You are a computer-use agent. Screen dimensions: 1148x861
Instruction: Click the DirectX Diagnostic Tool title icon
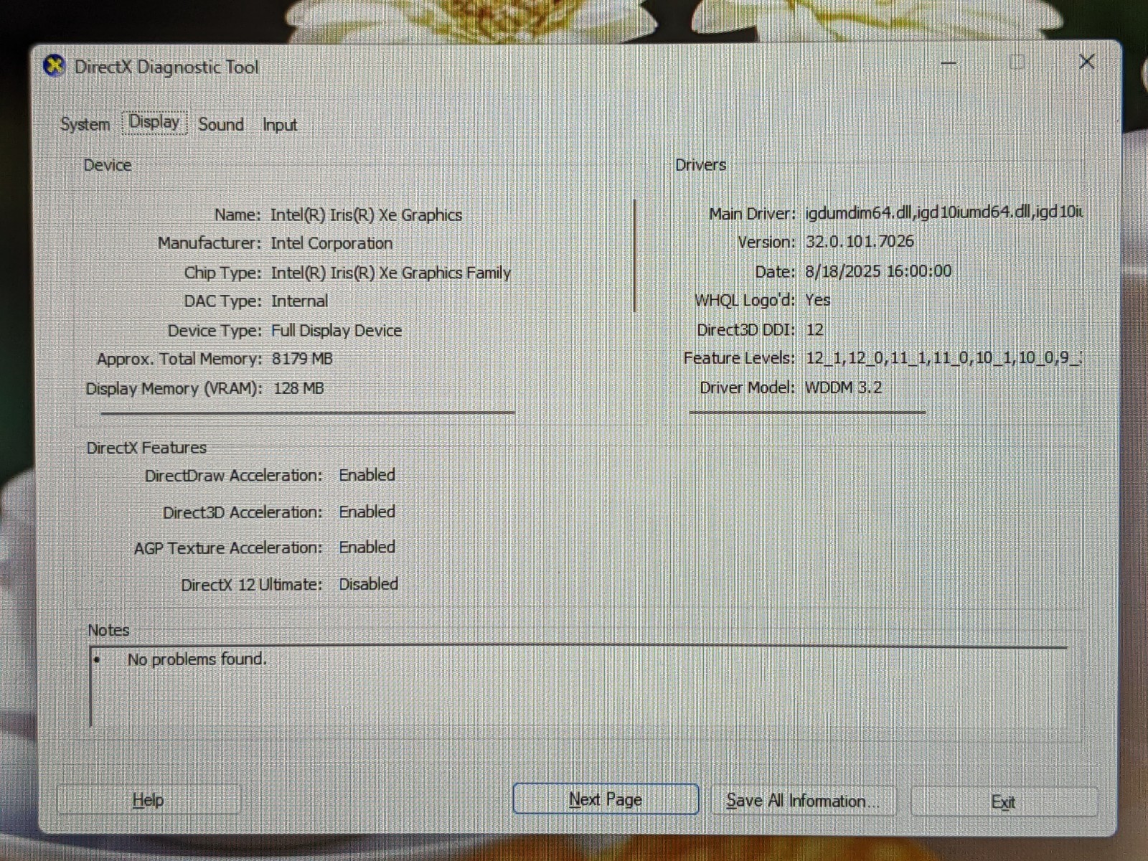tap(55, 66)
